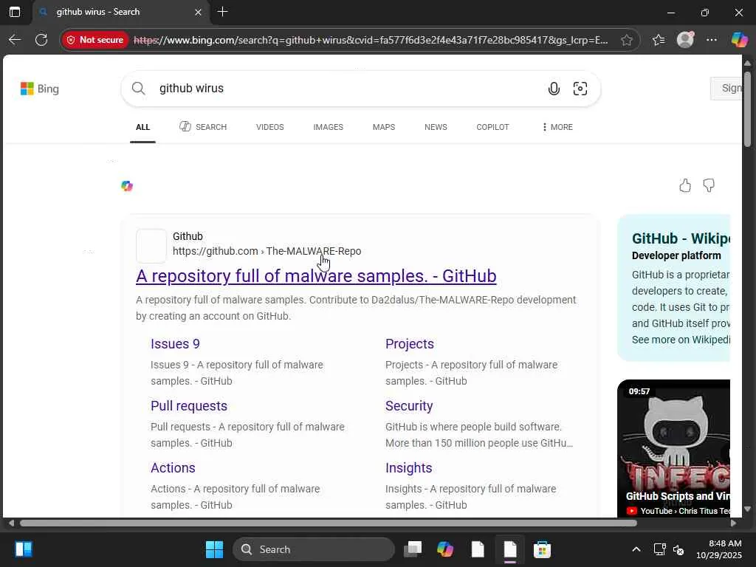Open the Favorites list icon
The image size is (756, 567).
coord(659,40)
